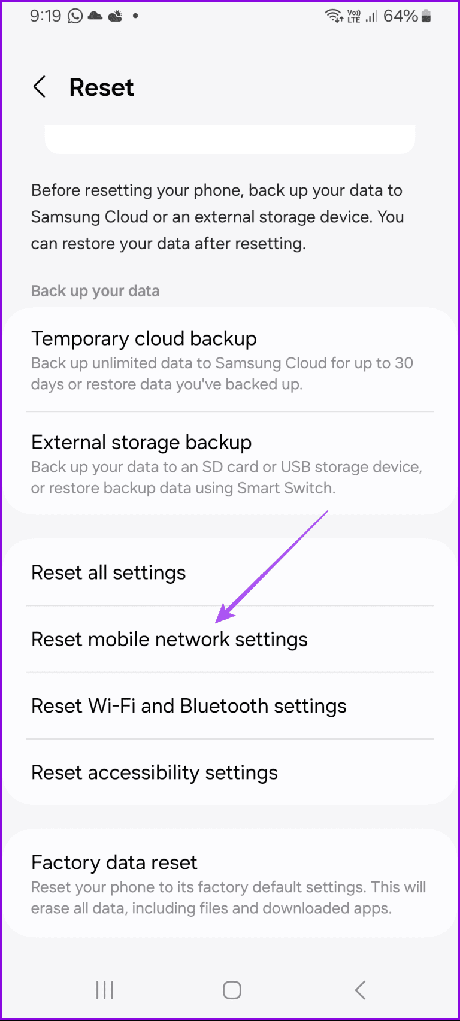
Task: Open recent apps from the navigation bar
Action: pyautogui.click(x=104, y=990)
